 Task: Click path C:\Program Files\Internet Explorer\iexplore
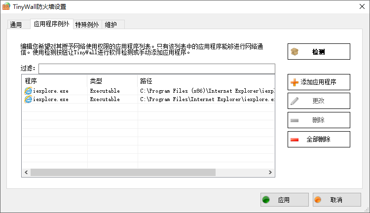click(207, 100)
